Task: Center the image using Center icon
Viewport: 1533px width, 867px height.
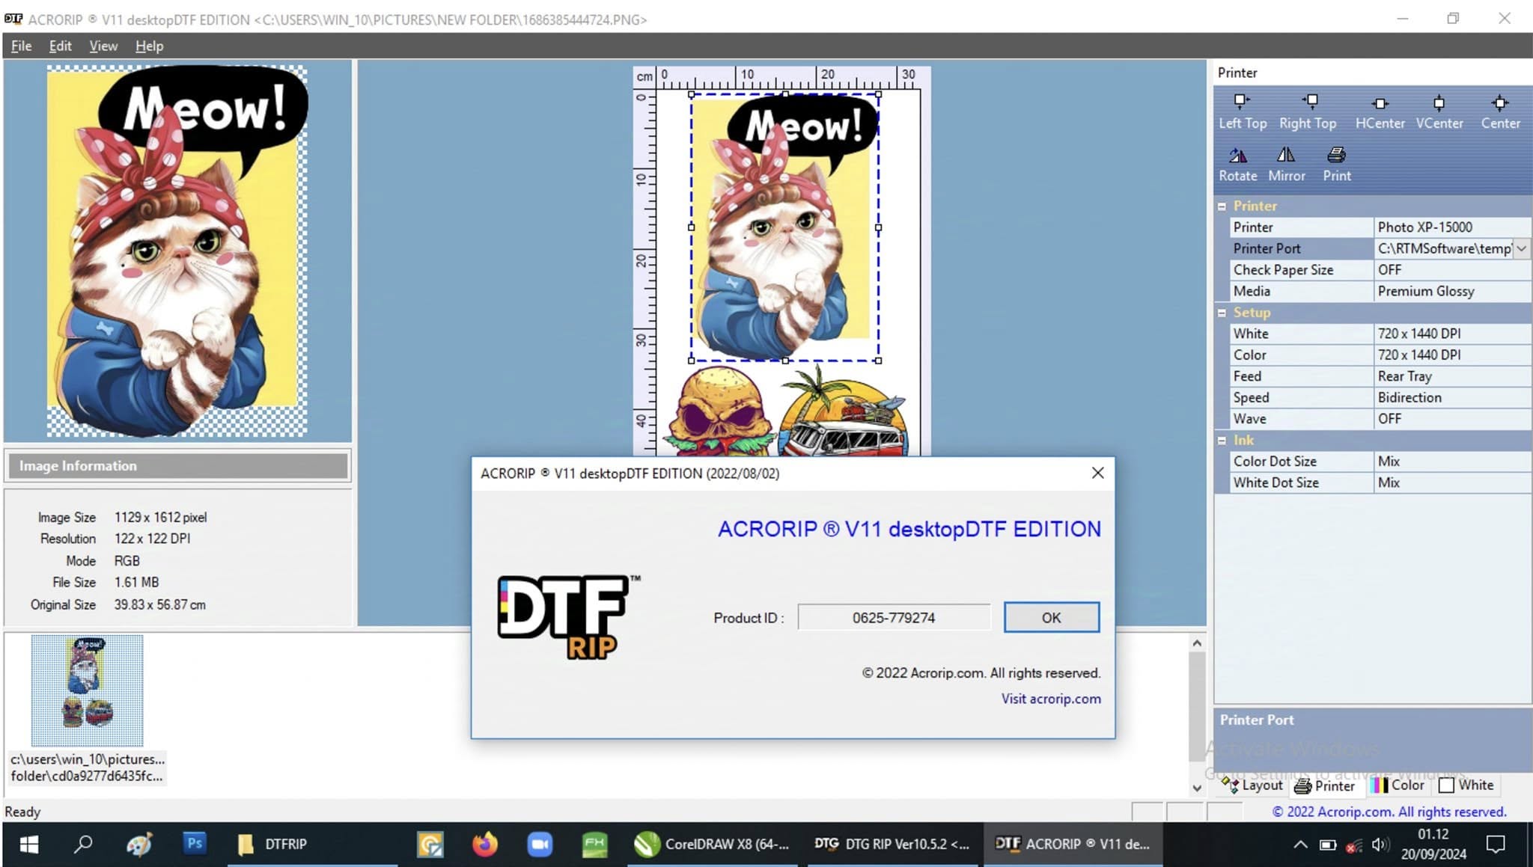Action: (1500, 111)
